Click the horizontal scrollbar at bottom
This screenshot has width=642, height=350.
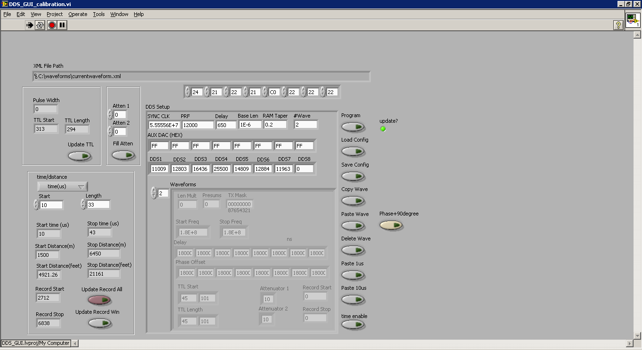(353, 343)
